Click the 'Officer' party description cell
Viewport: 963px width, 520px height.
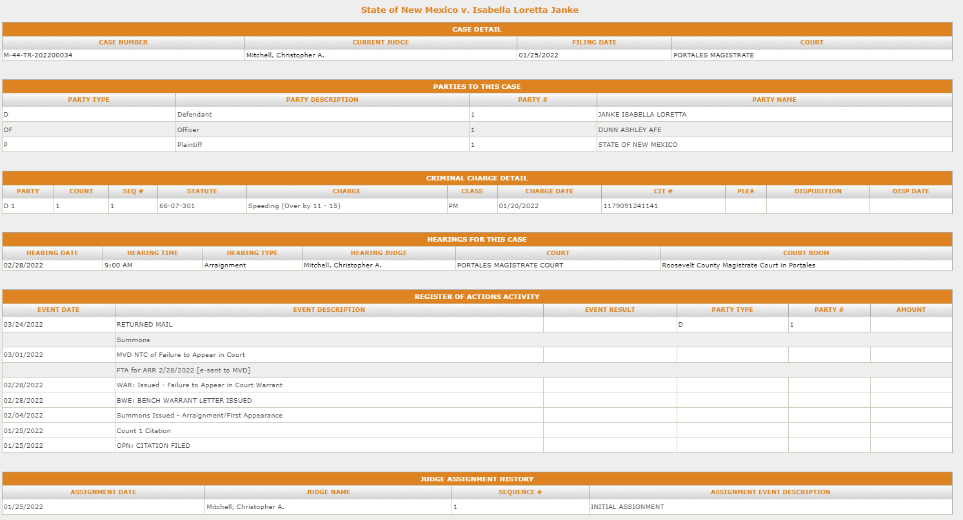pos(323,130)
